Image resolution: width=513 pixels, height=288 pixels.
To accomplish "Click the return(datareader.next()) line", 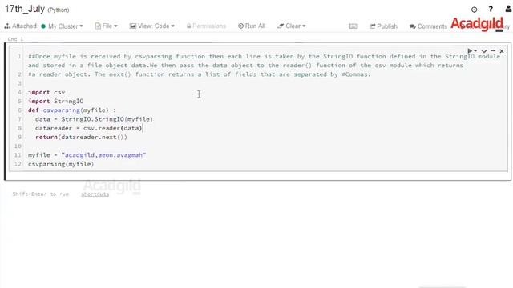I will [81, 137].
